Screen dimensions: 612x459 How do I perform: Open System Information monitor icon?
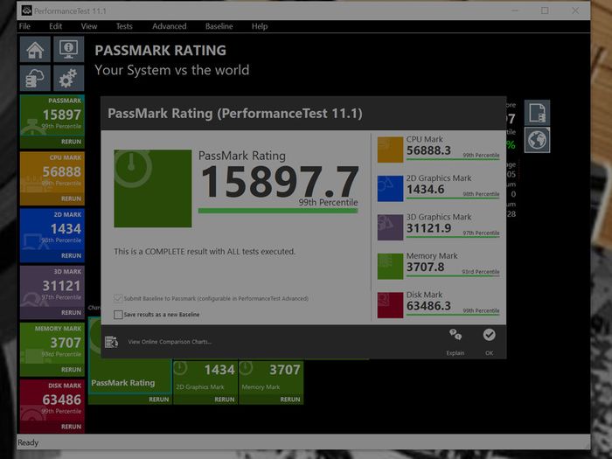[x=69, y=50]
